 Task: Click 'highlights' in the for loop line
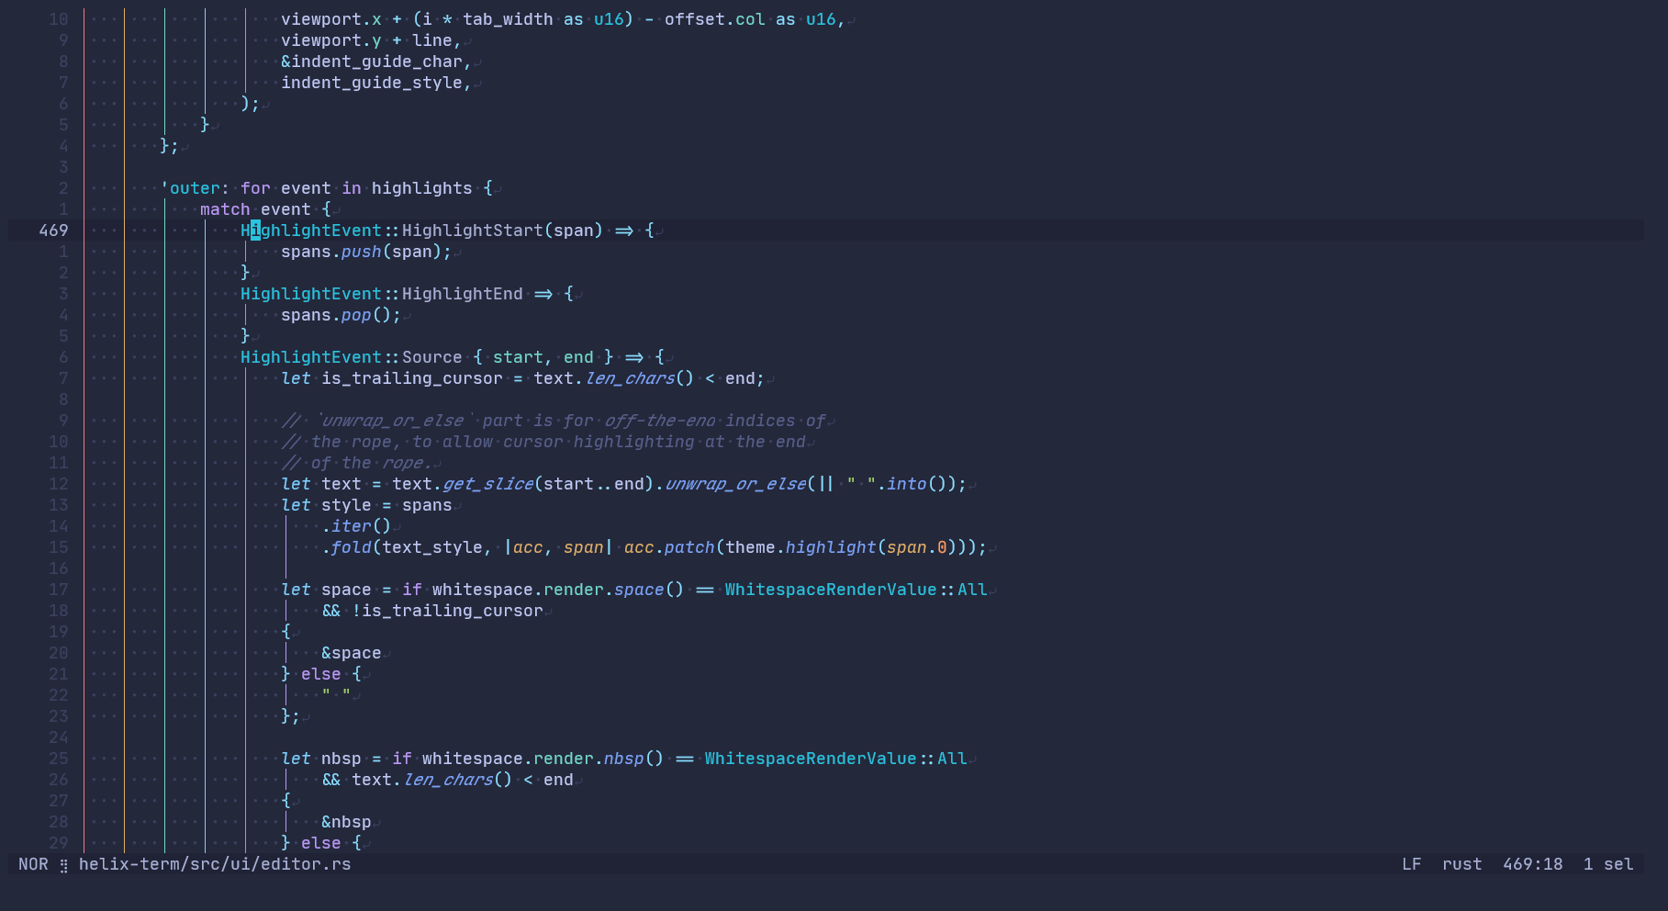click(422, 188)
